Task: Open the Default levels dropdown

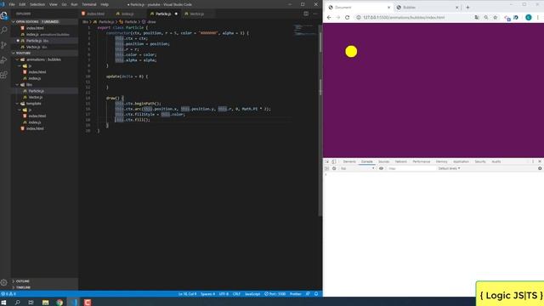Action: click(x=449, y=168)
